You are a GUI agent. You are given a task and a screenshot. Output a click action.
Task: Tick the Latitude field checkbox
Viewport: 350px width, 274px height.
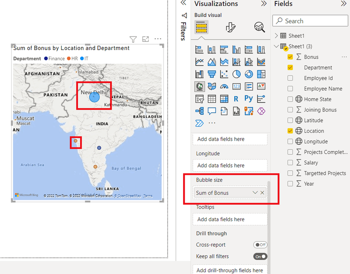290,121
